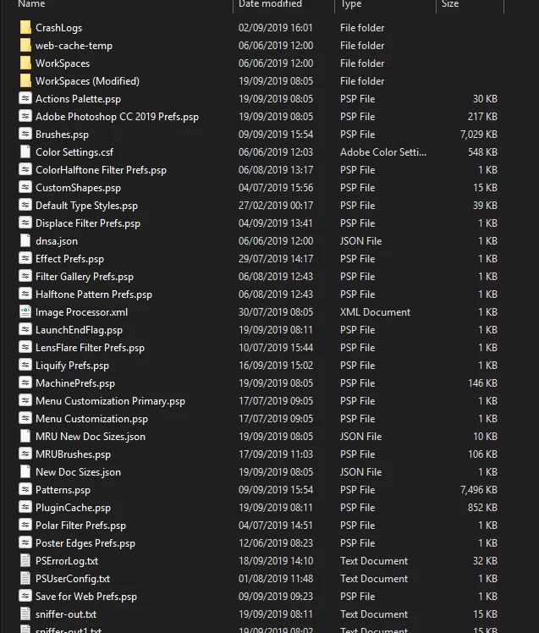The height and width of the screenshot is (633, 539).
Task: Select file name Halftone Pattern Prefs.psp
Action: coord(94,294)
